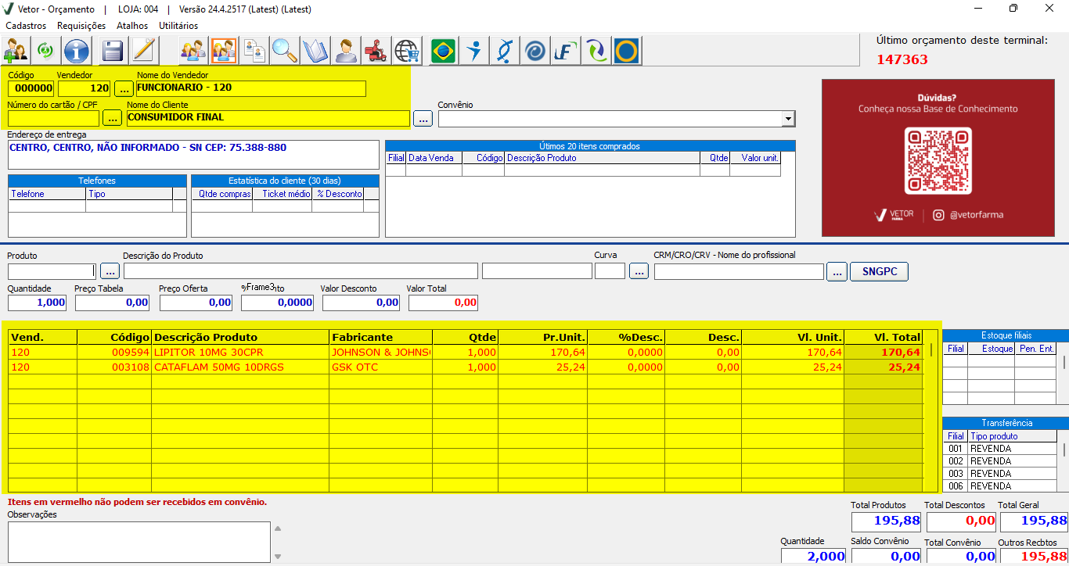Viewport: 1069px width, 566px height.
Task: Click the yellow ring on blue icon
Action: tap(627, 51)
